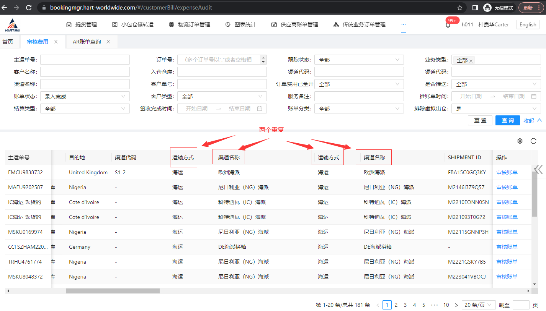
Task: Close the AR账单查询 tab
Action: click(108, 42)
